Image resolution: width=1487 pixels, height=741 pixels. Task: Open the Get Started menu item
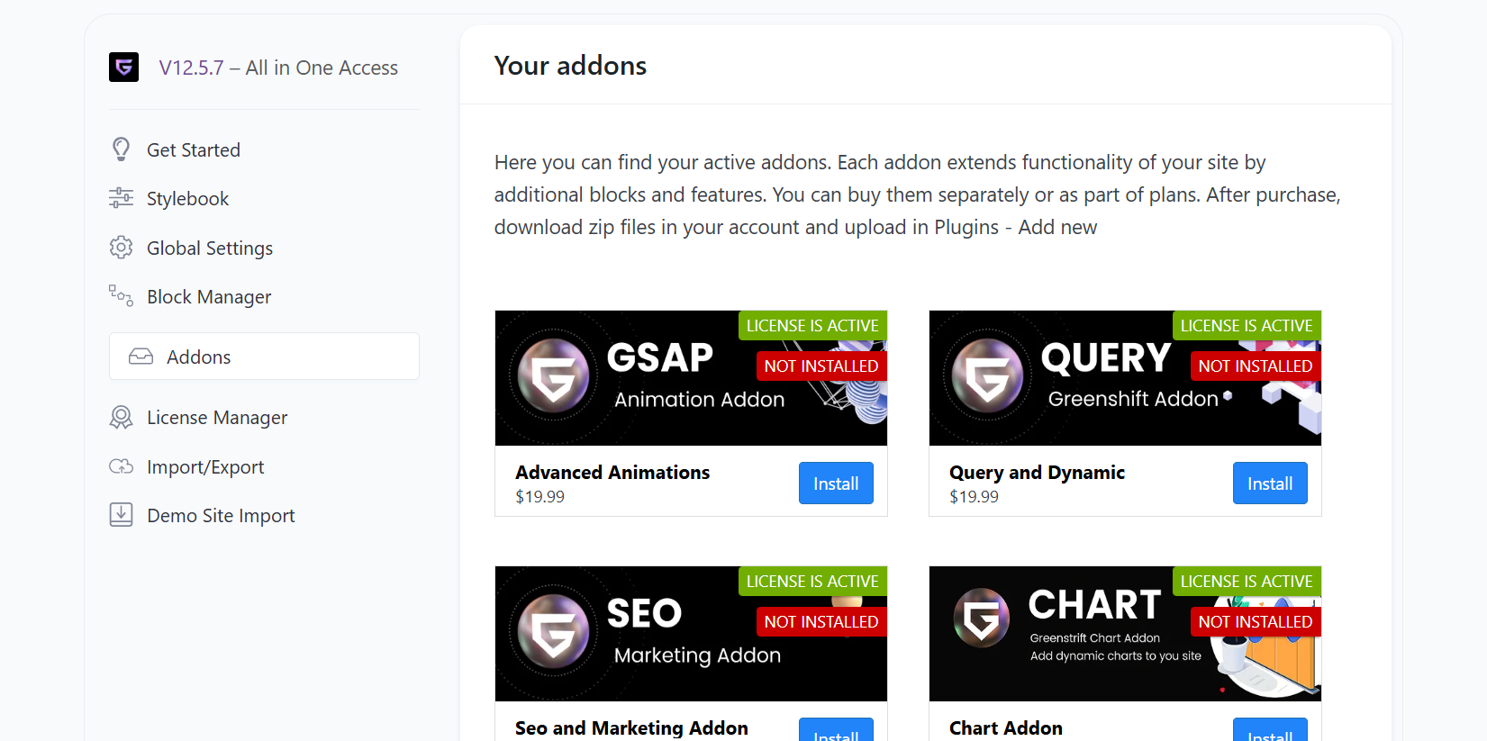point(193,150)
